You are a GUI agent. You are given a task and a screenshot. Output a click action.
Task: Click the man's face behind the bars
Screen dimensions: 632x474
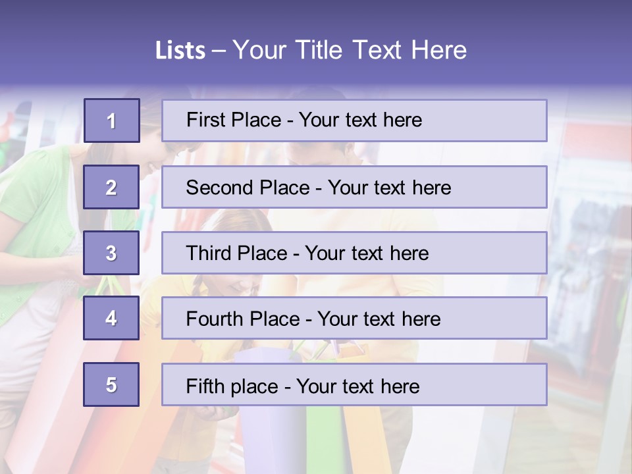pyautogui.click(x=319, y=153)
